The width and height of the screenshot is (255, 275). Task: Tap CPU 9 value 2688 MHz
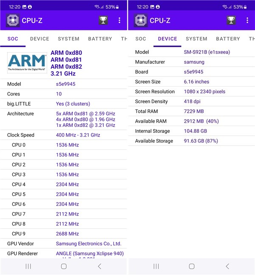(x=68, y=234)
